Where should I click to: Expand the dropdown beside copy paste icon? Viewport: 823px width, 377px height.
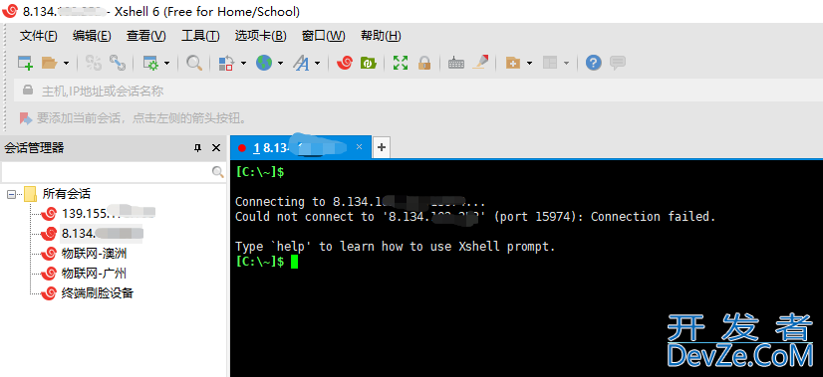[x=243, y=64]
